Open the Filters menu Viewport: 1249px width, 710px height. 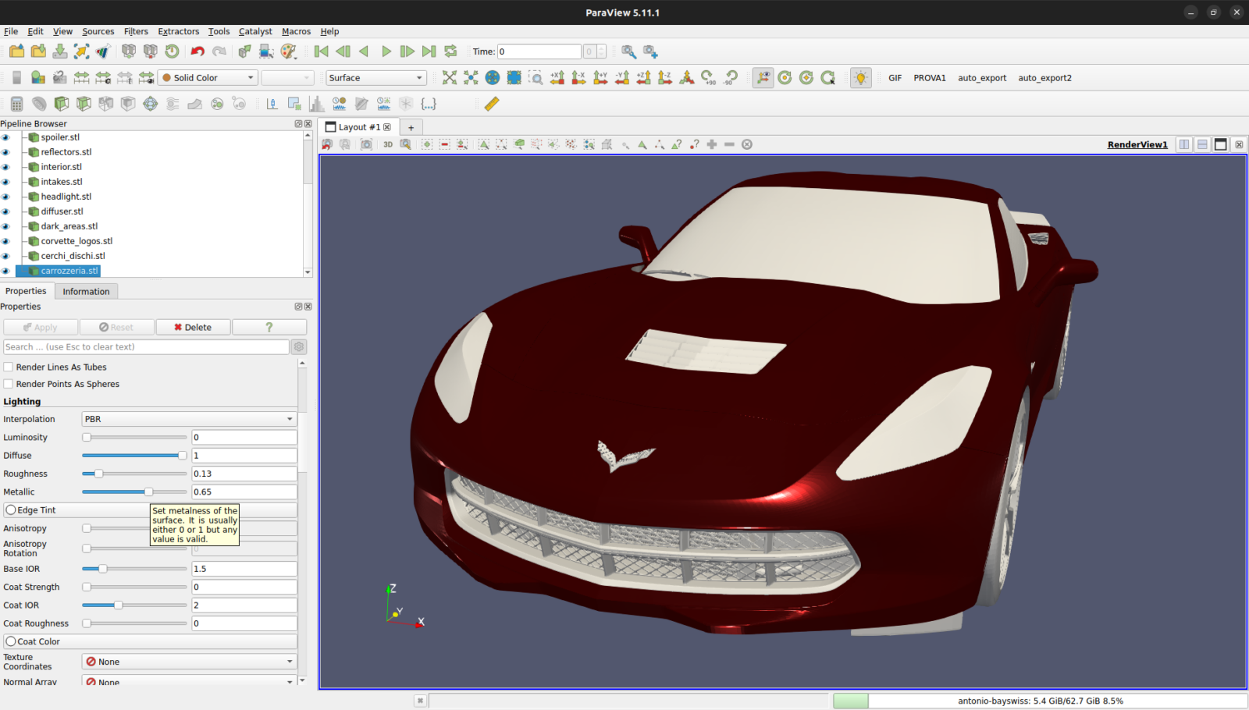click(x=136, y=31)
